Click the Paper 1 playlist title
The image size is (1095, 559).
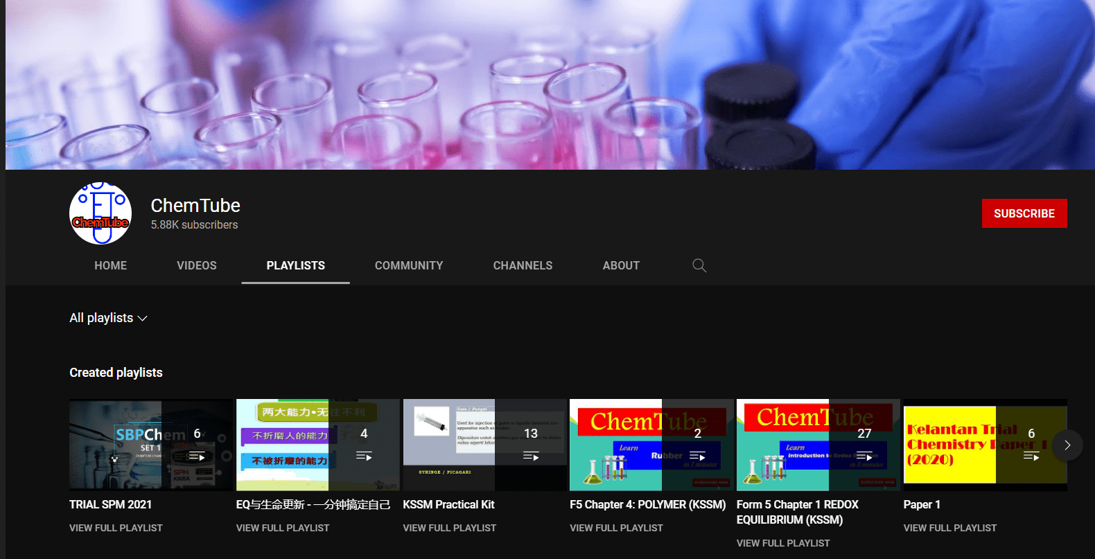922,504
